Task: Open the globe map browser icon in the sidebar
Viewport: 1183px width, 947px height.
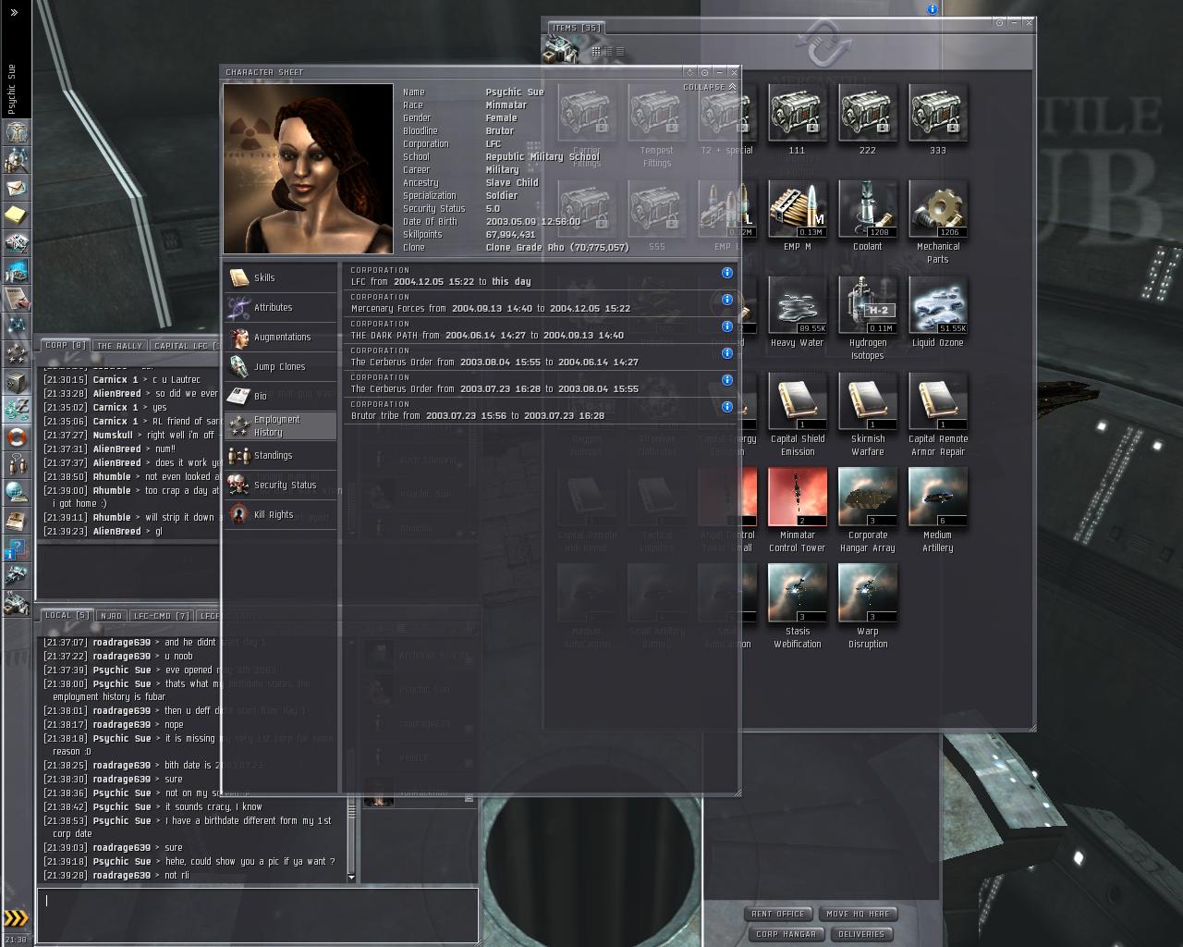Action: point(16,492)
